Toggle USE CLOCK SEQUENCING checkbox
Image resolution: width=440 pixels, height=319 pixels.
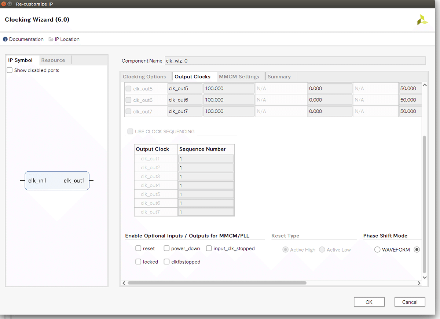point(130,131)
